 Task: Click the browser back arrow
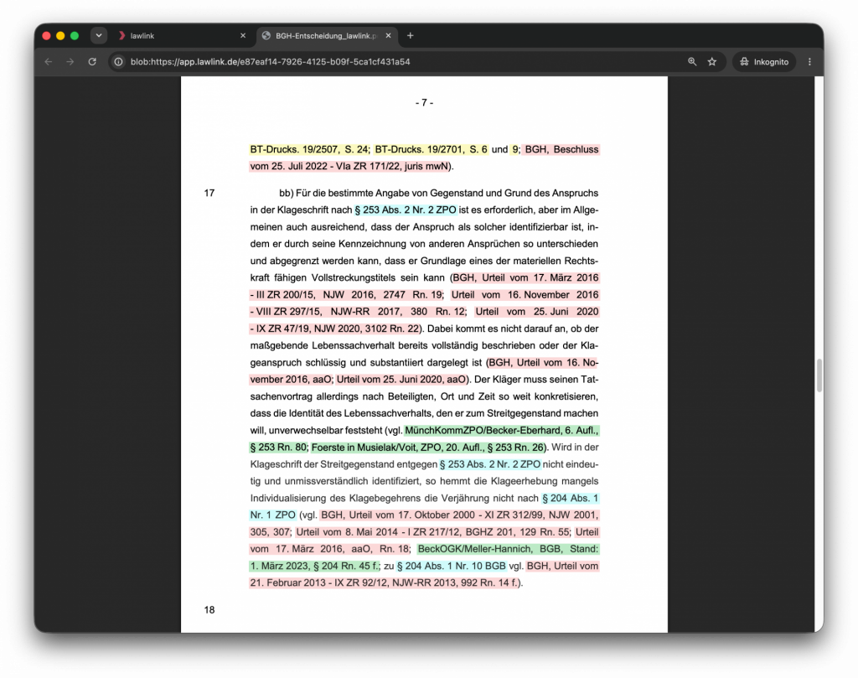point(48,62)
